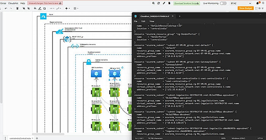
Task: Click the Edit pencil icon in top bar
Action: pos(164,3)
